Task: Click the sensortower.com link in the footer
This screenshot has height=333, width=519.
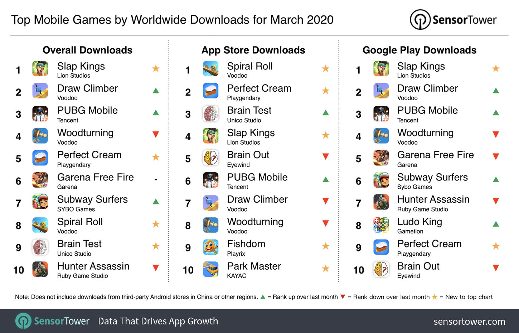Action: click(x=469, y=322)
